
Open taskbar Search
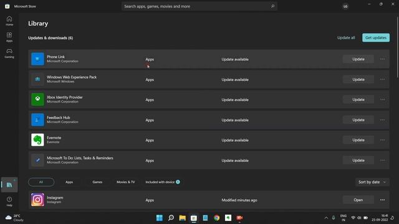[171, 218]
